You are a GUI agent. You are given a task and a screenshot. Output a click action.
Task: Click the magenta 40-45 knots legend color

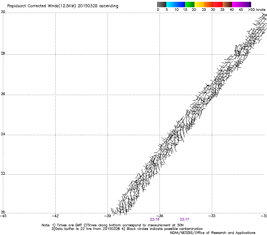pos(237,4)
